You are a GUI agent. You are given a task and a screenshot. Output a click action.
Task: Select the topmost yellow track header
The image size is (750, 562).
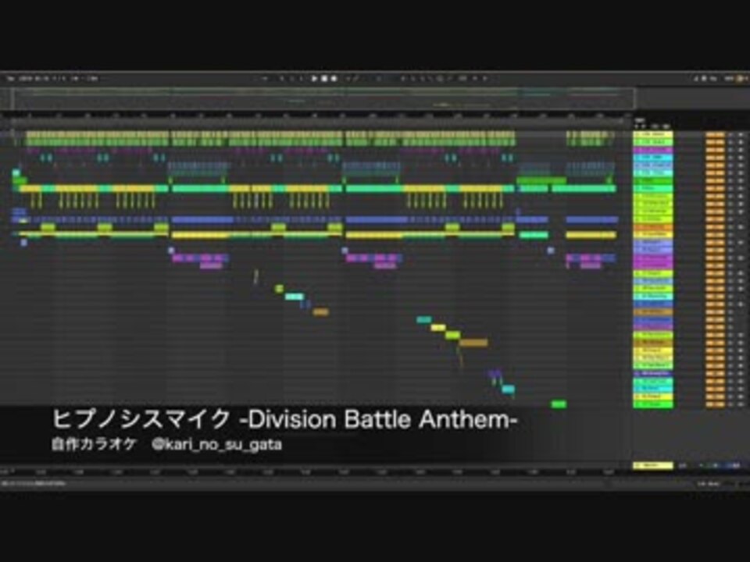(653, 135)
